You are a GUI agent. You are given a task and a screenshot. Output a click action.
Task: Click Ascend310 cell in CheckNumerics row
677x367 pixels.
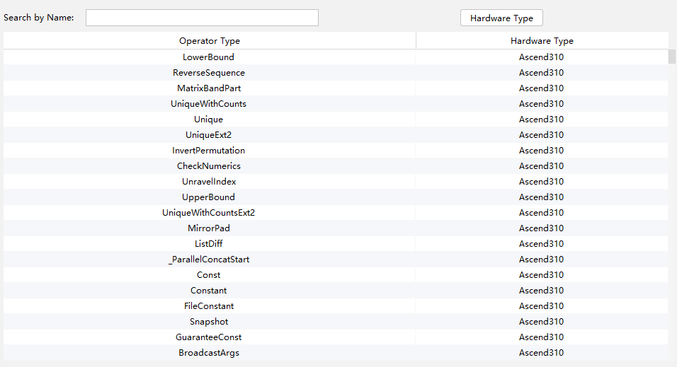pos(542,166)
